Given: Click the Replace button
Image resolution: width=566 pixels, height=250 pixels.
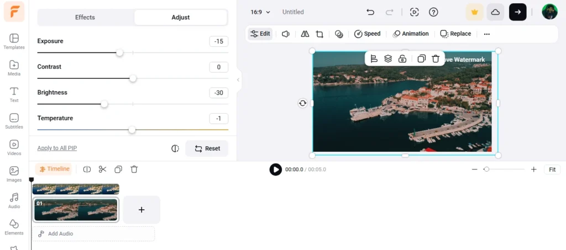Looking at the screenshot, I should click(455, 34).
